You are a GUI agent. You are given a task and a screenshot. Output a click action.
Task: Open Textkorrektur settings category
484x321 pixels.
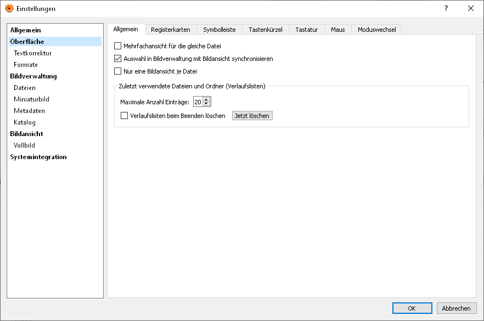pyautogui.click(x=55, y=53)
